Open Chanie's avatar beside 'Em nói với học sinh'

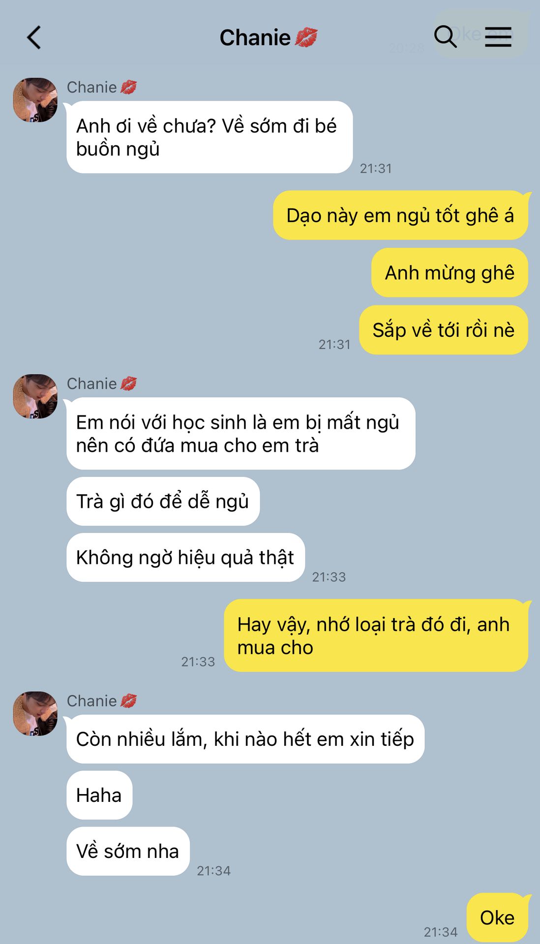[x=35, y=396]
